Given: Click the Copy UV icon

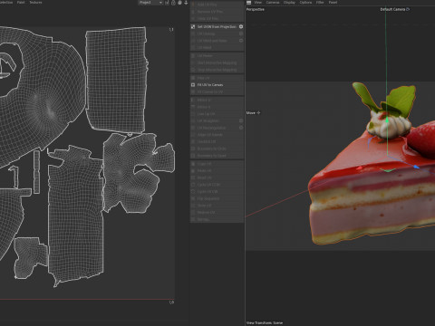Looking at the screenshot, I should [x=193, y=164].
